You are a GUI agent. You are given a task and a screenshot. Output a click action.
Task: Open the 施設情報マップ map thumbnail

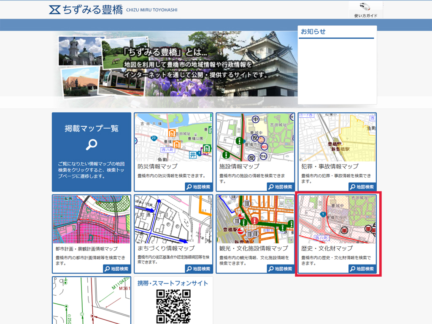(255, 137)
